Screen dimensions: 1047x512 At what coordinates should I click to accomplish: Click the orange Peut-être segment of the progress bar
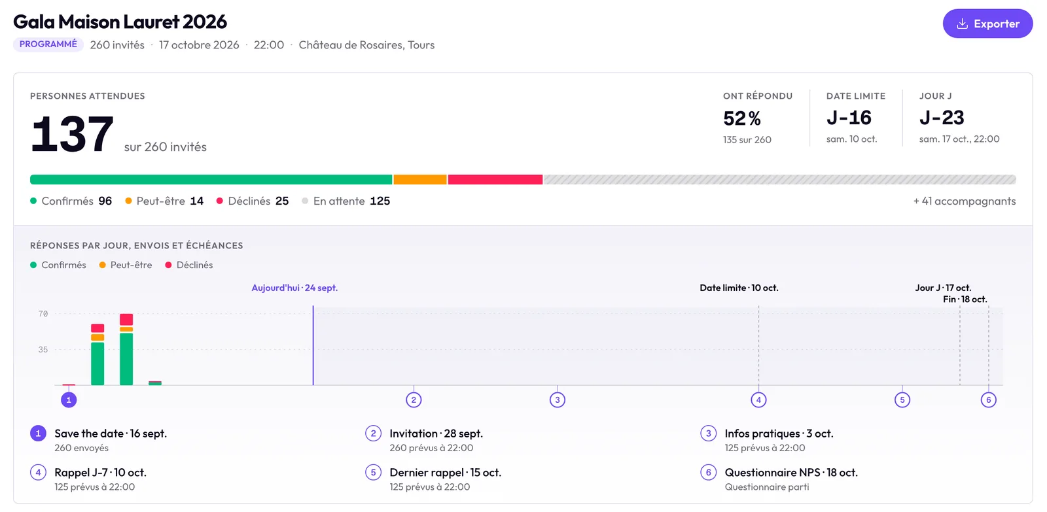[x=420, y=180]
